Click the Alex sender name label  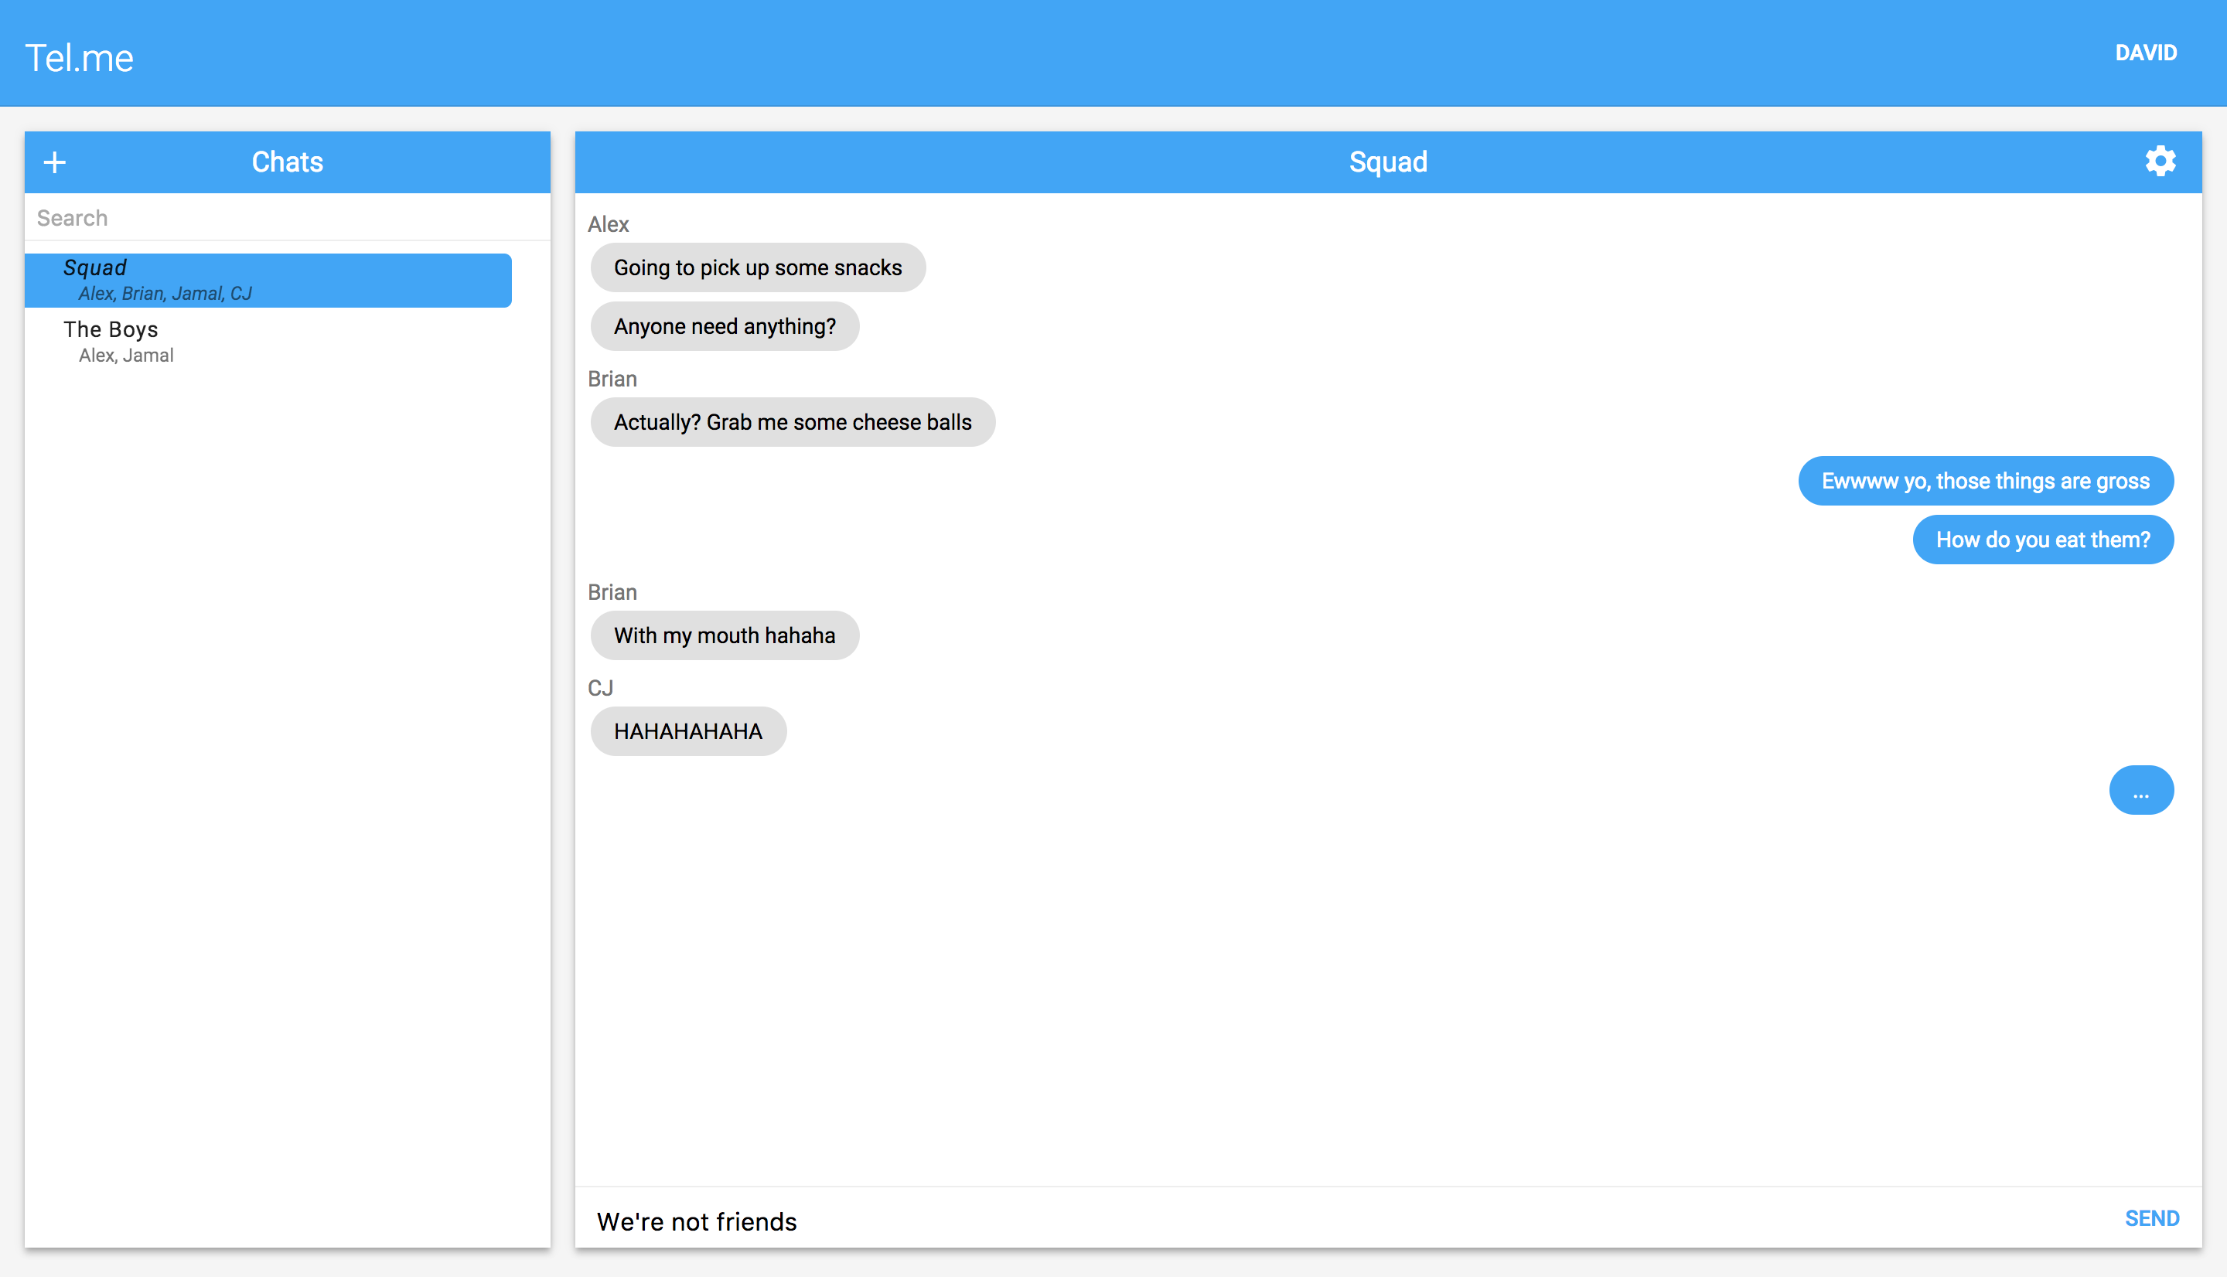(x=608, y=224)
